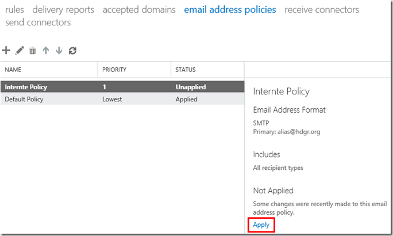Sort by the PRIORITY column header
Image resolution: width=393 pixels, height=236 pixels.
coord(114,70)
